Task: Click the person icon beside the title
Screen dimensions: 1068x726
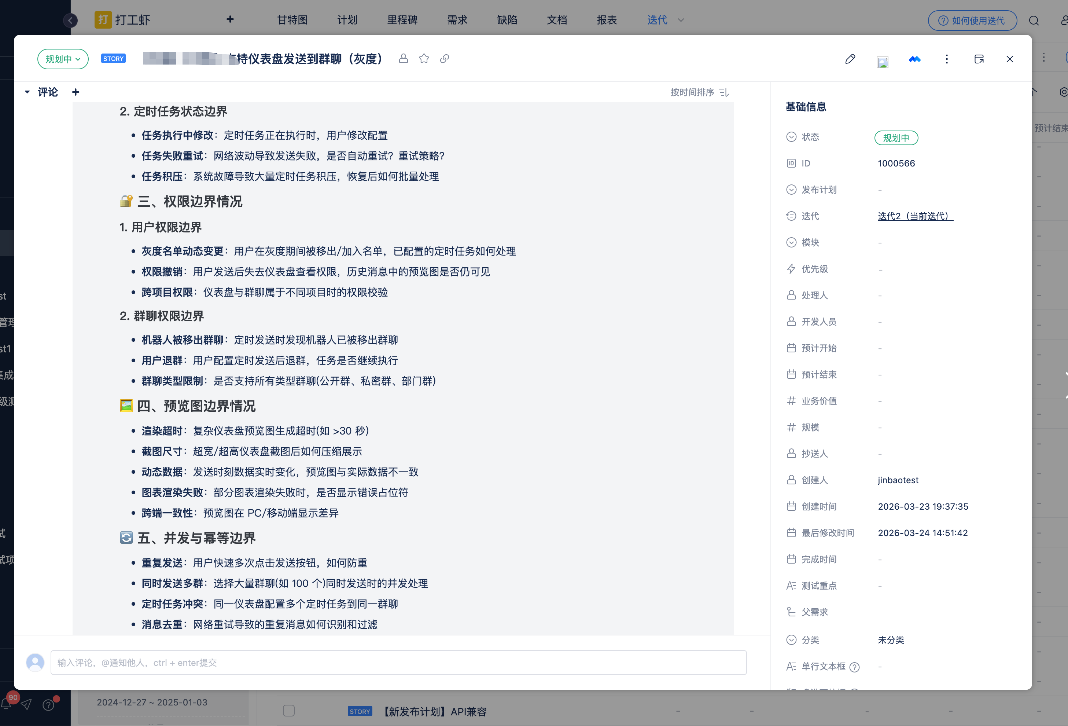Action: [404, 58]
